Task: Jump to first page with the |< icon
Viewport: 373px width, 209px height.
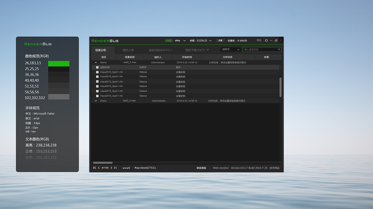Action: (x=94, y=167)
